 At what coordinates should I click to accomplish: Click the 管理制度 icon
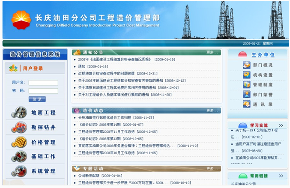(247, 85)
